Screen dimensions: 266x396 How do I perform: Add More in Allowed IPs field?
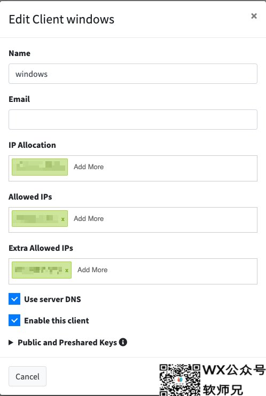(x=89, y=218)
